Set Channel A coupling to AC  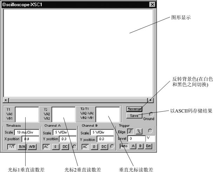tap(46, 147)
